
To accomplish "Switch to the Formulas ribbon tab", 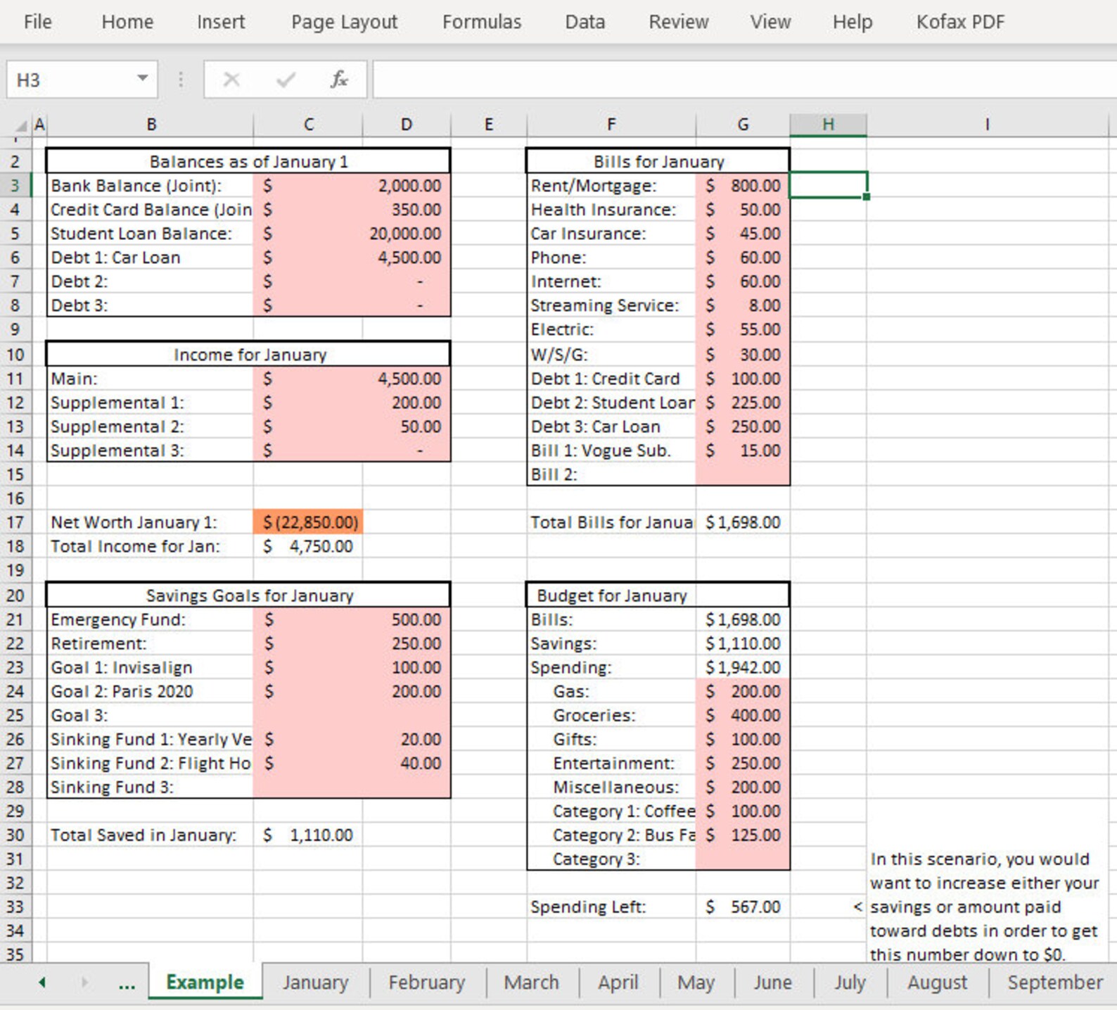I will coord(482,22).
